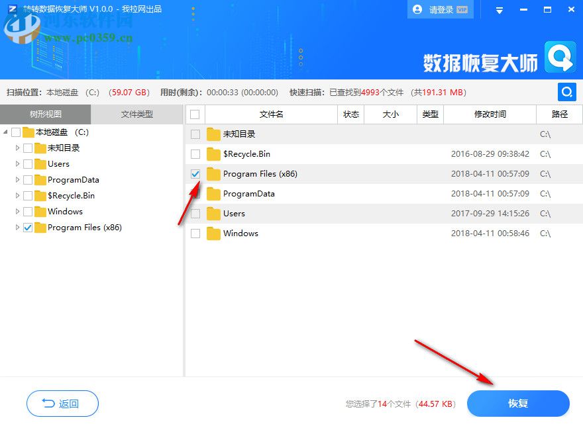This screenshot has height=430, width=583.
Task: Switch to the 文件类型 tab
Action: coord(137,114)
